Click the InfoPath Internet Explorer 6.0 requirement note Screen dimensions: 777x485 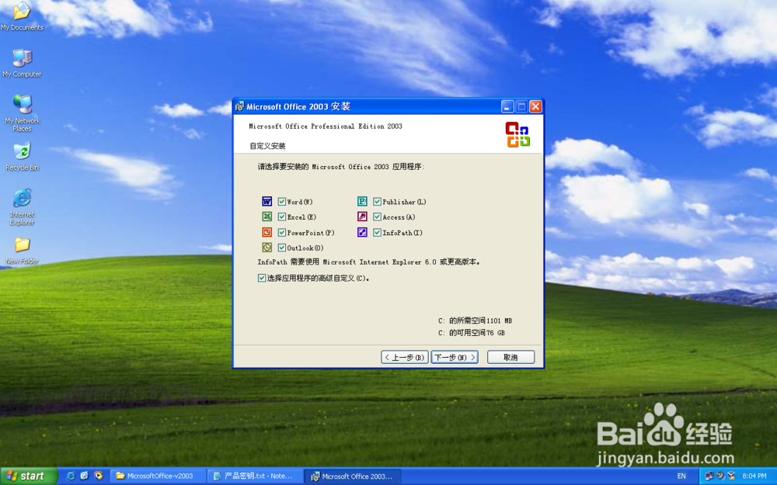click(x=369, y=262)
